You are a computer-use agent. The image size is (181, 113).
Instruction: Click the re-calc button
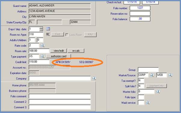(76, 51)
